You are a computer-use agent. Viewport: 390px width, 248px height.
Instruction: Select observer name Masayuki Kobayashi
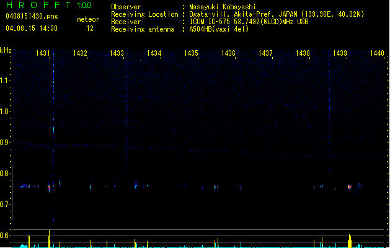(223, 7)
